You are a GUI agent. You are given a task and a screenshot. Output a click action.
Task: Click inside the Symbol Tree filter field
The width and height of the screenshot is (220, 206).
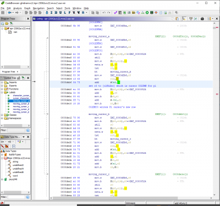click(16, 130)
